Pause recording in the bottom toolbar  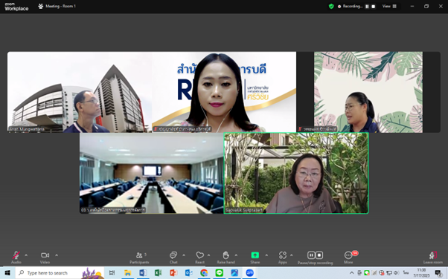coord(311,255)
